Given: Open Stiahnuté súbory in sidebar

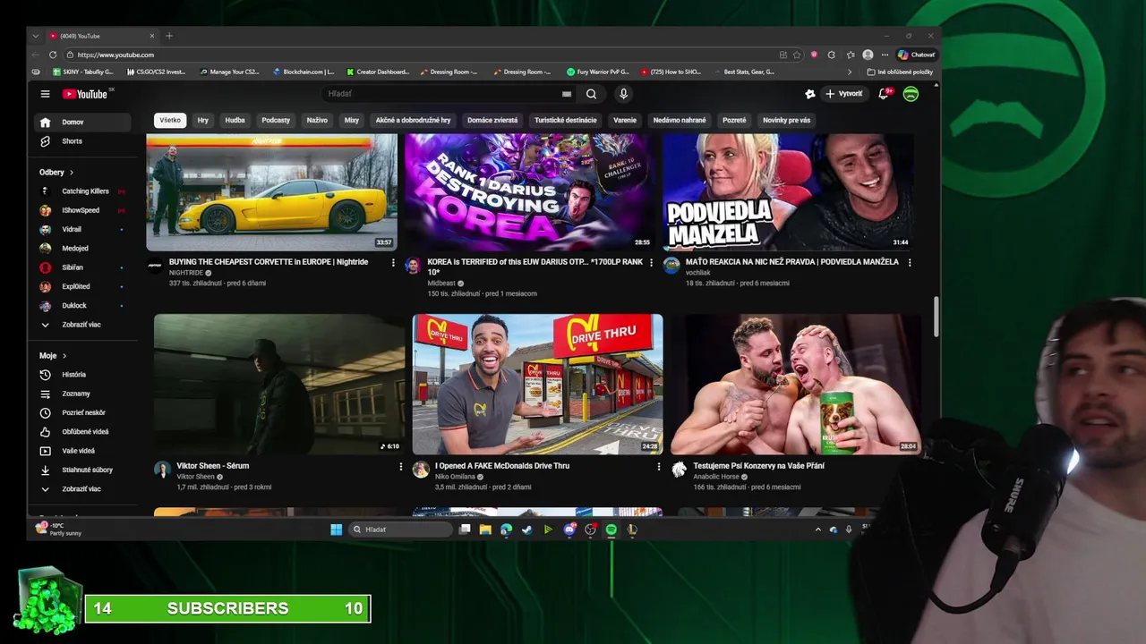Looking at the screenshot, I should [83, 470].
